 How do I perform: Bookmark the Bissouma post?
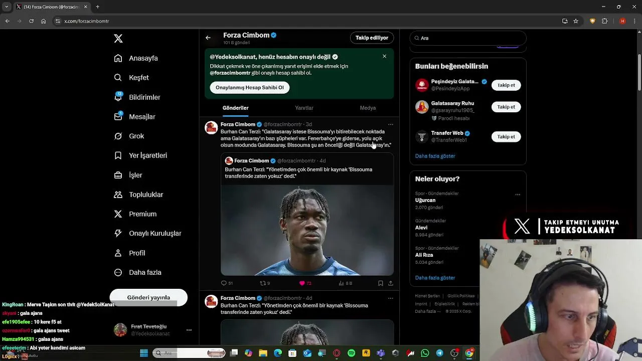(381, 283)
